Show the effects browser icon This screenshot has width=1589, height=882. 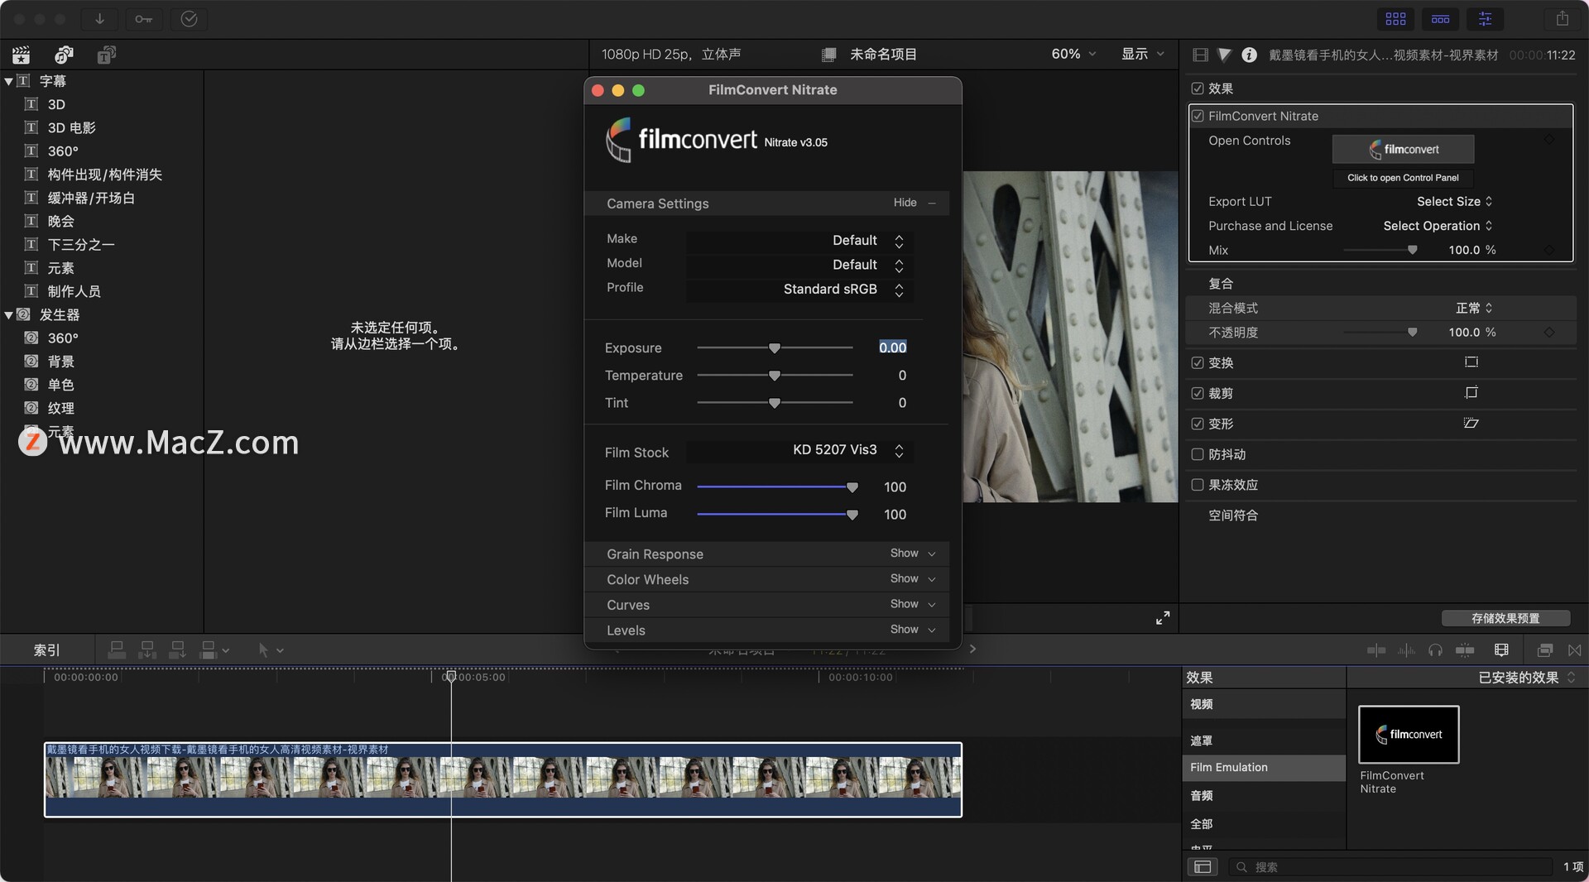tap(1545, 650)
